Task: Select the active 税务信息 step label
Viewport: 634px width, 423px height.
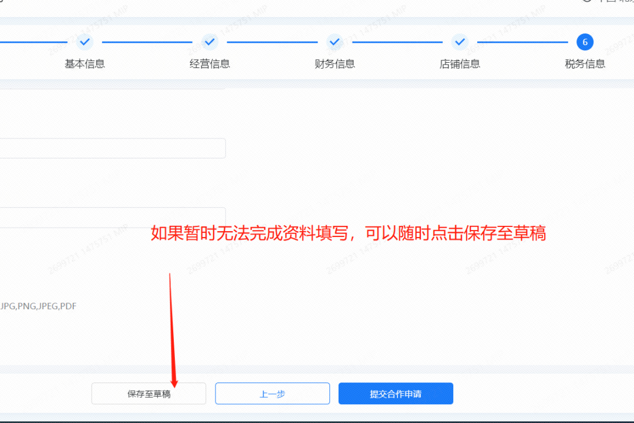Action: pos(585,64)
